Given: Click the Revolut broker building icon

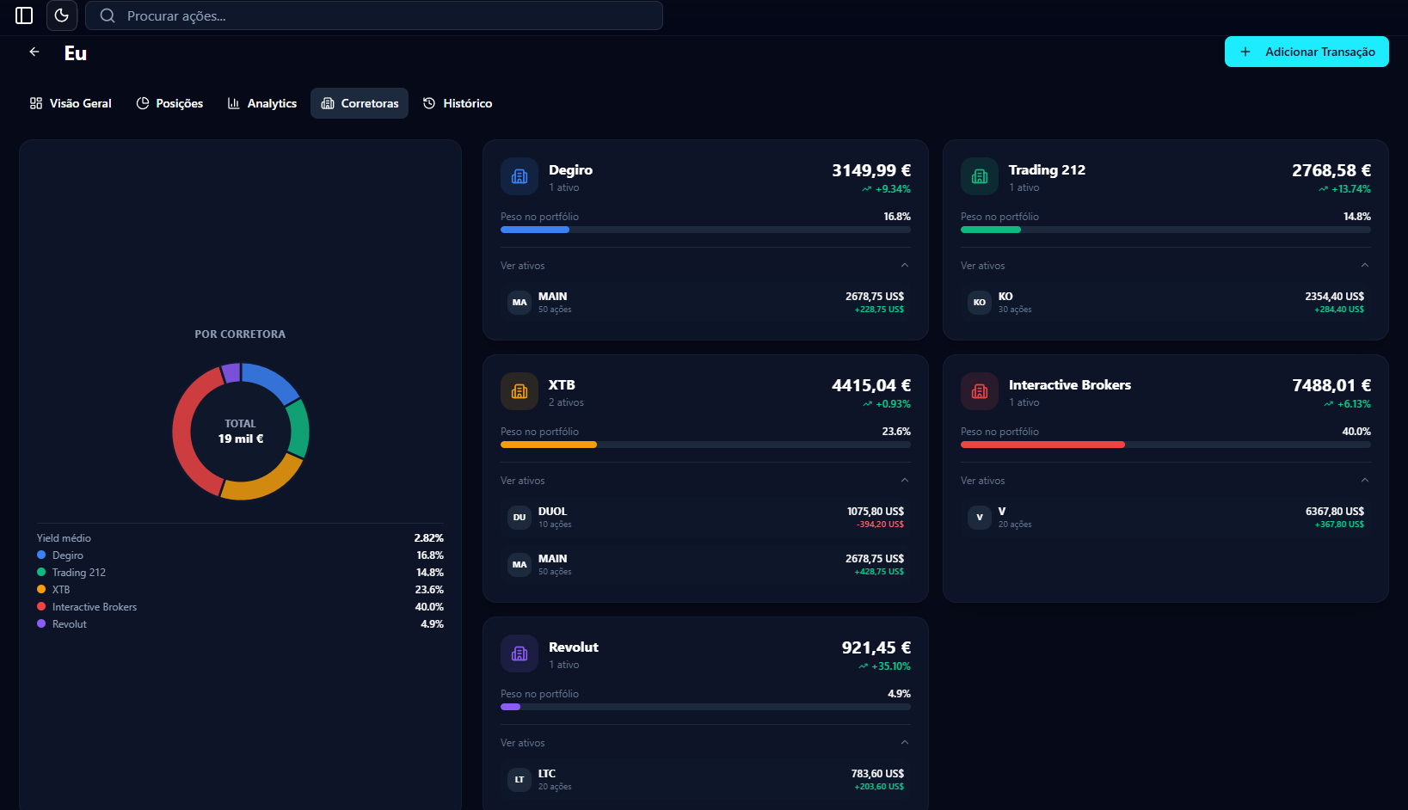Looking at the screenshot, I should point(520,654).
